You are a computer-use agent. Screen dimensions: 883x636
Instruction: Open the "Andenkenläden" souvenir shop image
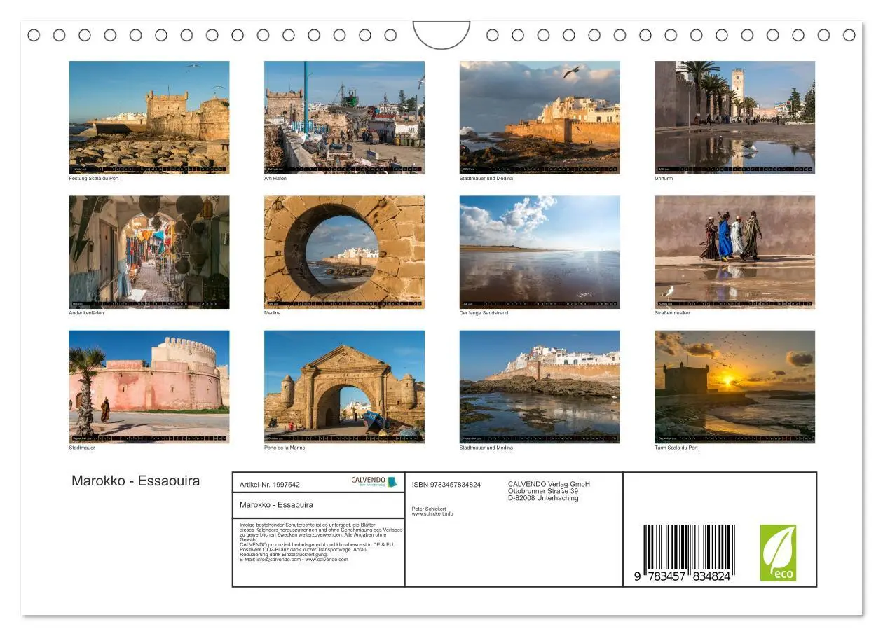[x=149, y=252]
